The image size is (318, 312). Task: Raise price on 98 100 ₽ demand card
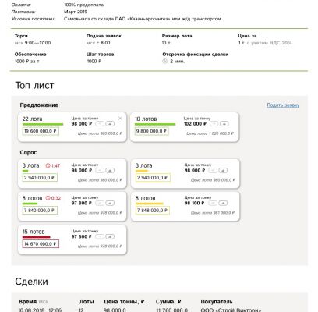tap(223, 203)
